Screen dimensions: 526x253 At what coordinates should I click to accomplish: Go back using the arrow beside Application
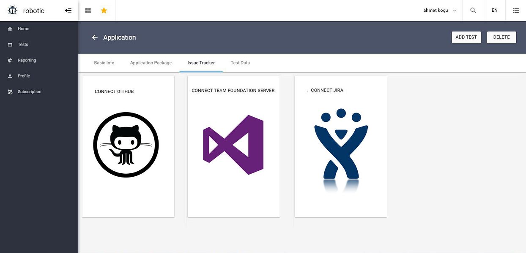pos(95,38)
